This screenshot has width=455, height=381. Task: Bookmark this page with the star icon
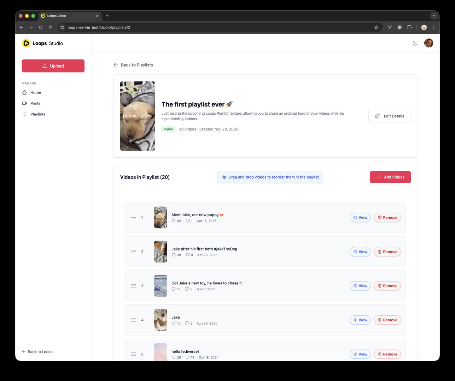[376, 28]
